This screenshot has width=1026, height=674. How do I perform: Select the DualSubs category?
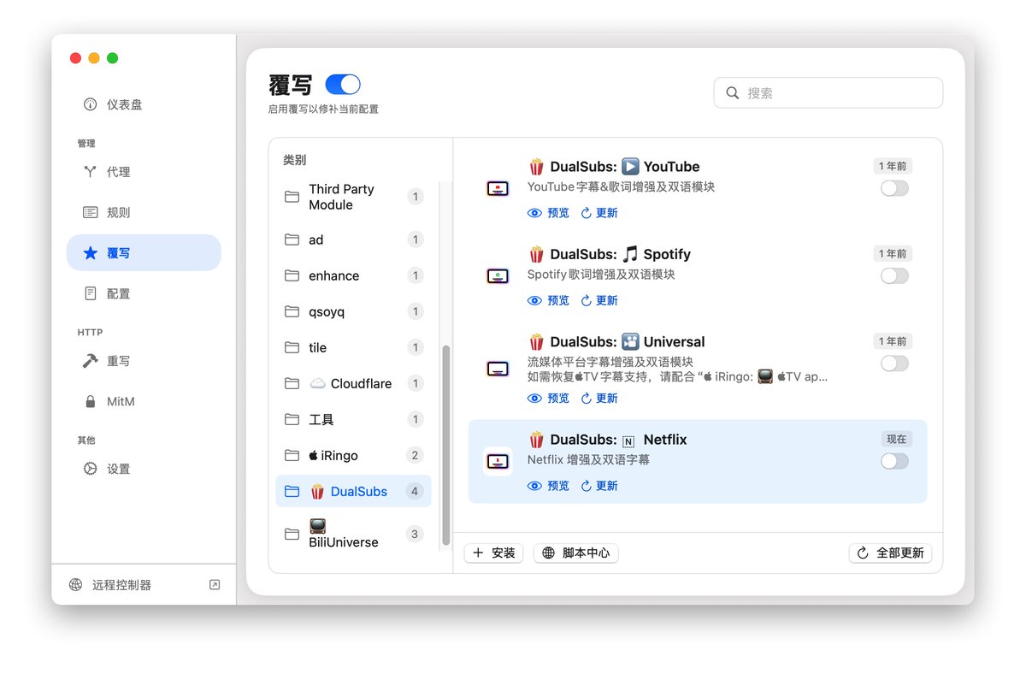(353, 491)
